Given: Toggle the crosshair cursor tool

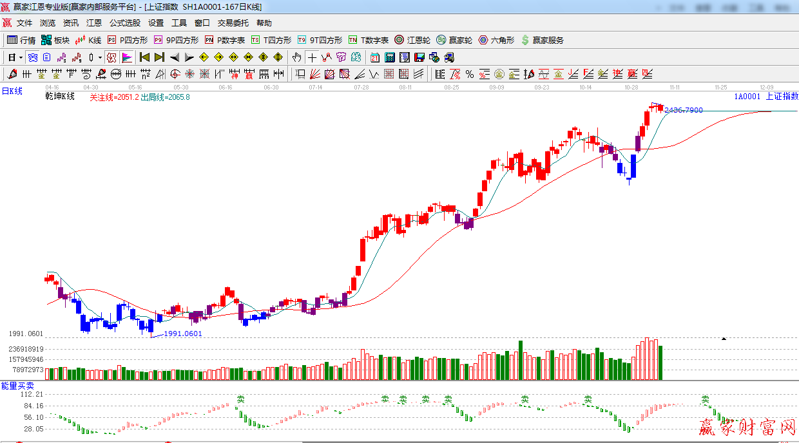Looking at the screenshot, I should coord(312,57).
